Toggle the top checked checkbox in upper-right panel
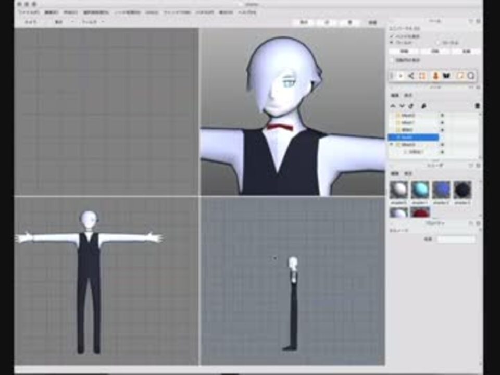 (392, 36)
